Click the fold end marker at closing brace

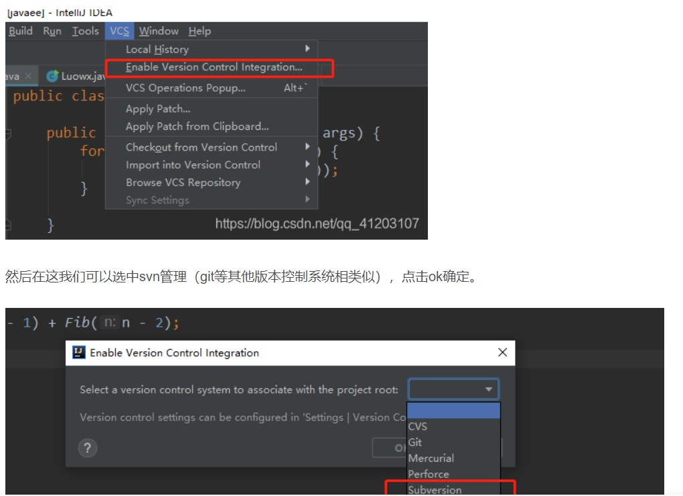coord(8,225)
